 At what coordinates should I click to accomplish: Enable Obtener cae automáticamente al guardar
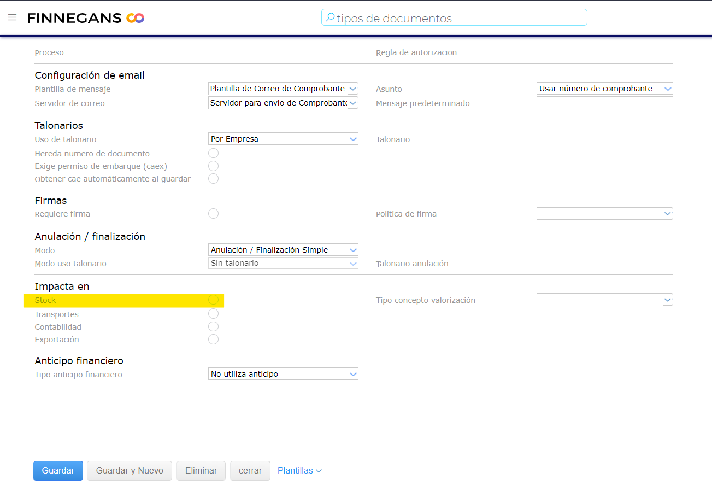[x=213, y=179]
